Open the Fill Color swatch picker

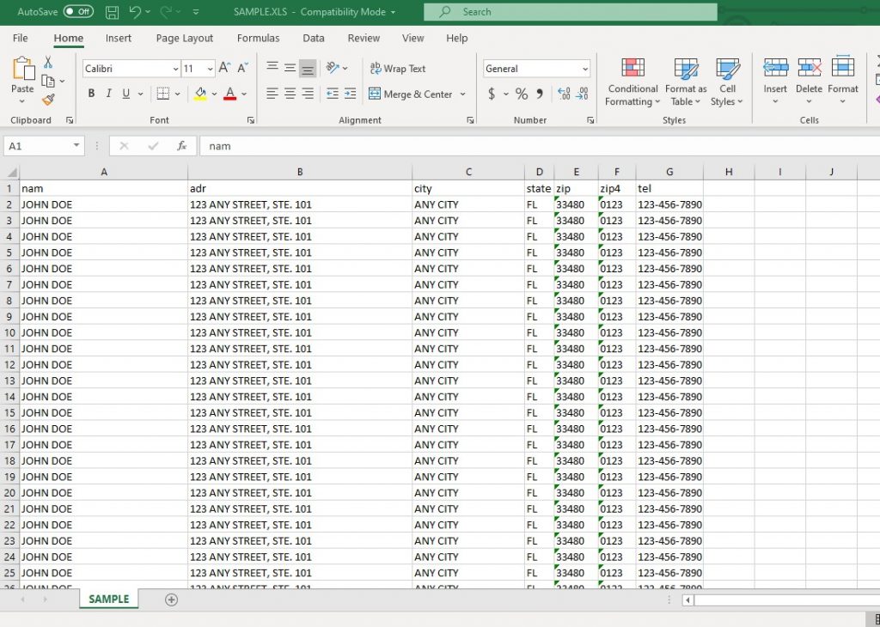[213, 94]
